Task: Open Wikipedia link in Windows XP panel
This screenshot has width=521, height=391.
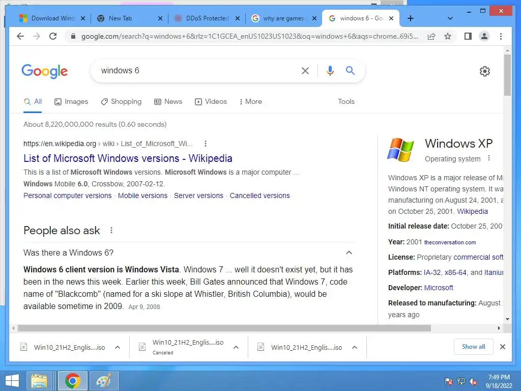Action: pyautogui.click(x=472, y=211)
